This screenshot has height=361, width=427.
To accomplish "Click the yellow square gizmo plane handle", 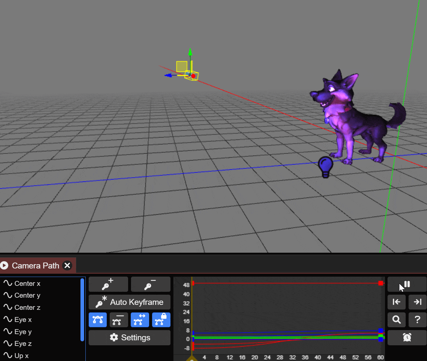I will point(182,66).
